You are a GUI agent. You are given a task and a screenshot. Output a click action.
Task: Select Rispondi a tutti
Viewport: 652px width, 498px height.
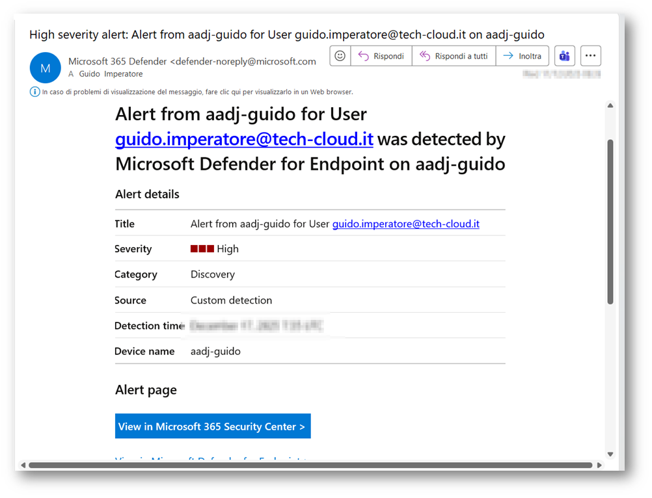454,56
